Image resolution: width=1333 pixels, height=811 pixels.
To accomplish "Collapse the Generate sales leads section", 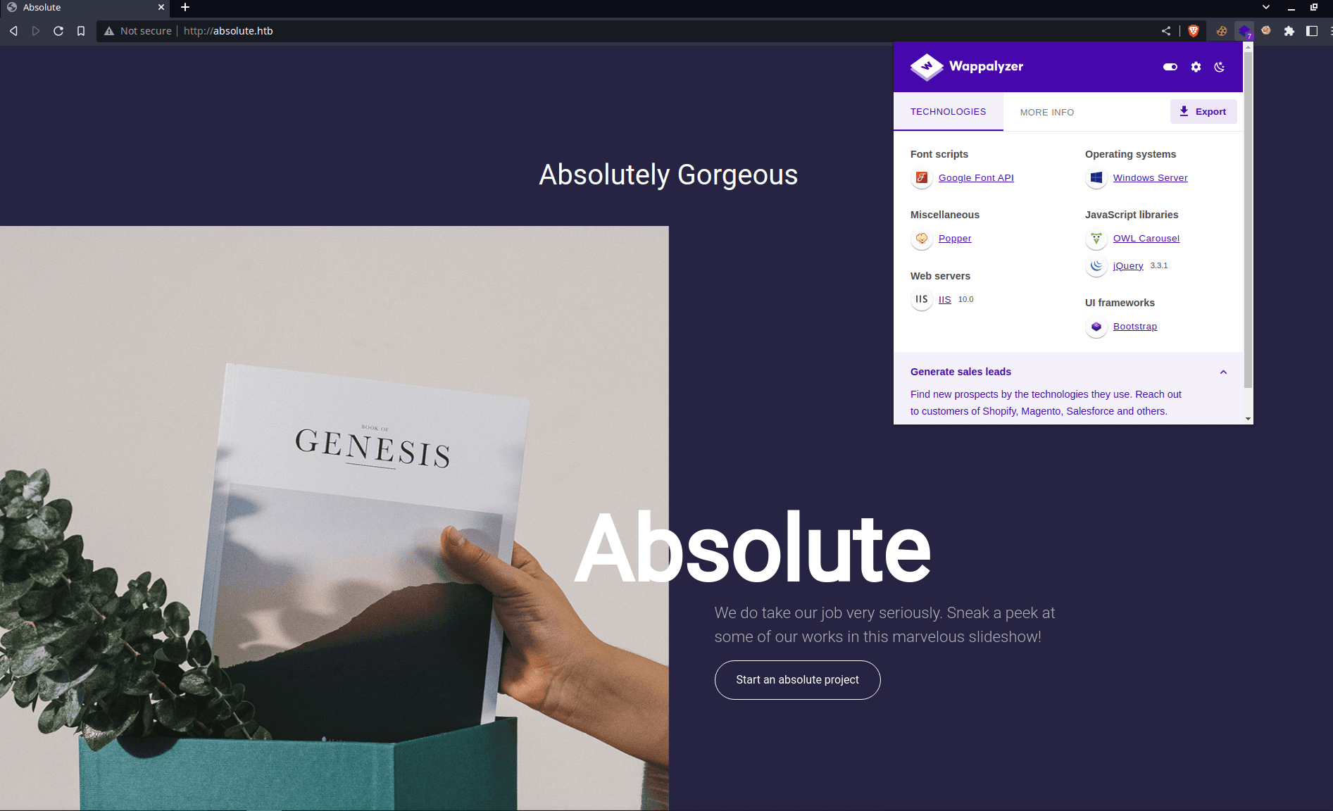I will pos(1223,372).
